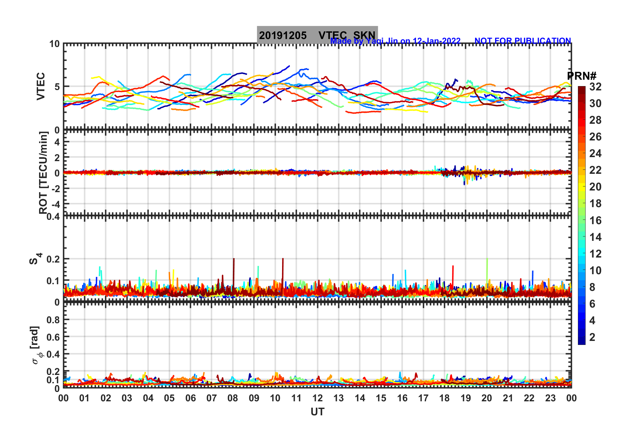Click colorbar tick label '30'
This screenshot has height=431, width=635.
tap(595, 103)
